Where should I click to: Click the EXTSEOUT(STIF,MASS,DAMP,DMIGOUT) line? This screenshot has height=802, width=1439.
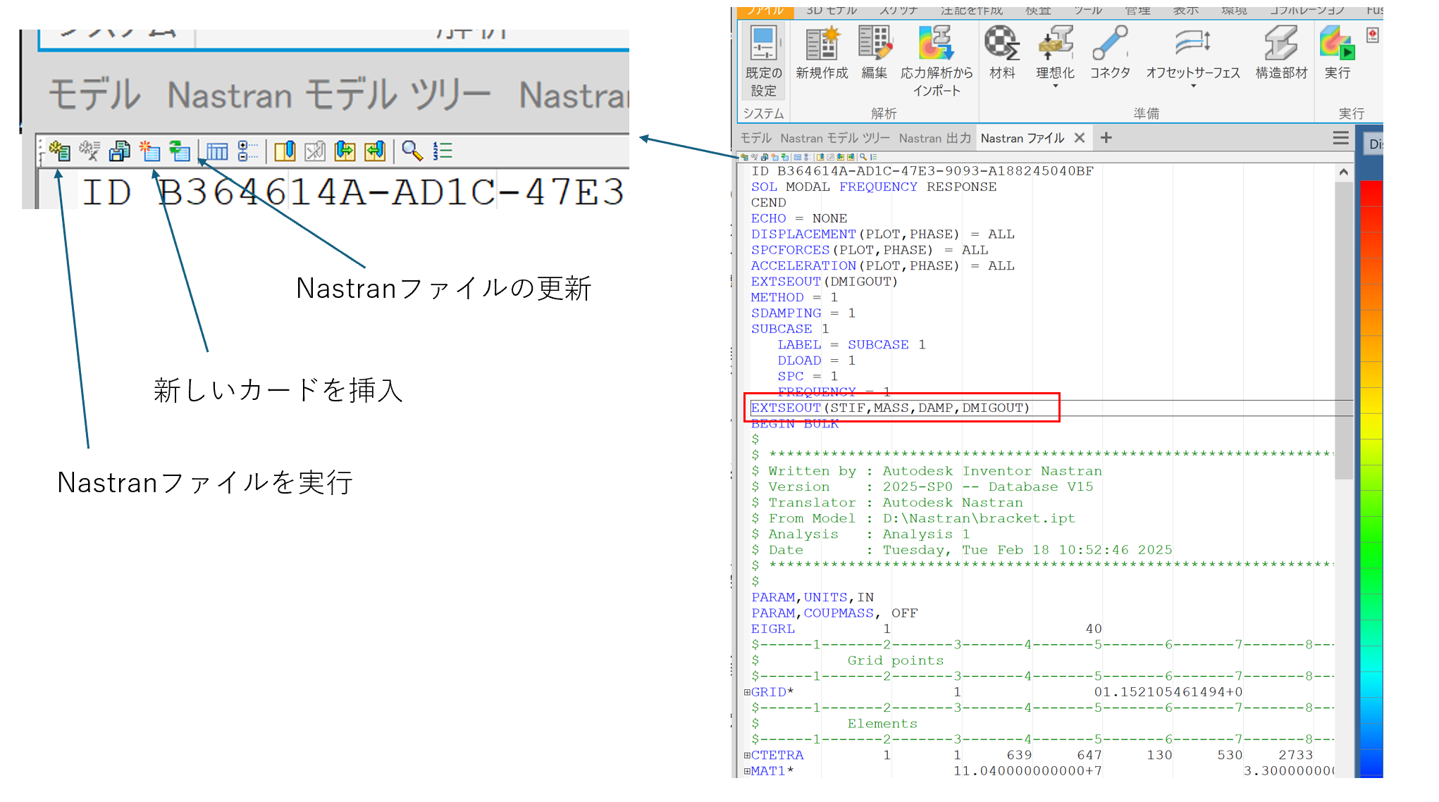890,408
